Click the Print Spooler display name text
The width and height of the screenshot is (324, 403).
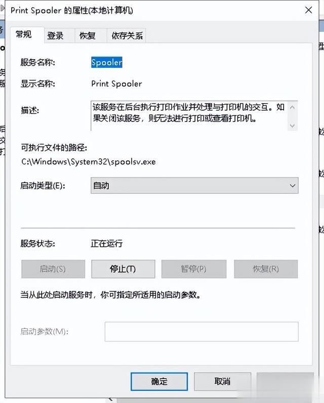[x=116, y=84]
